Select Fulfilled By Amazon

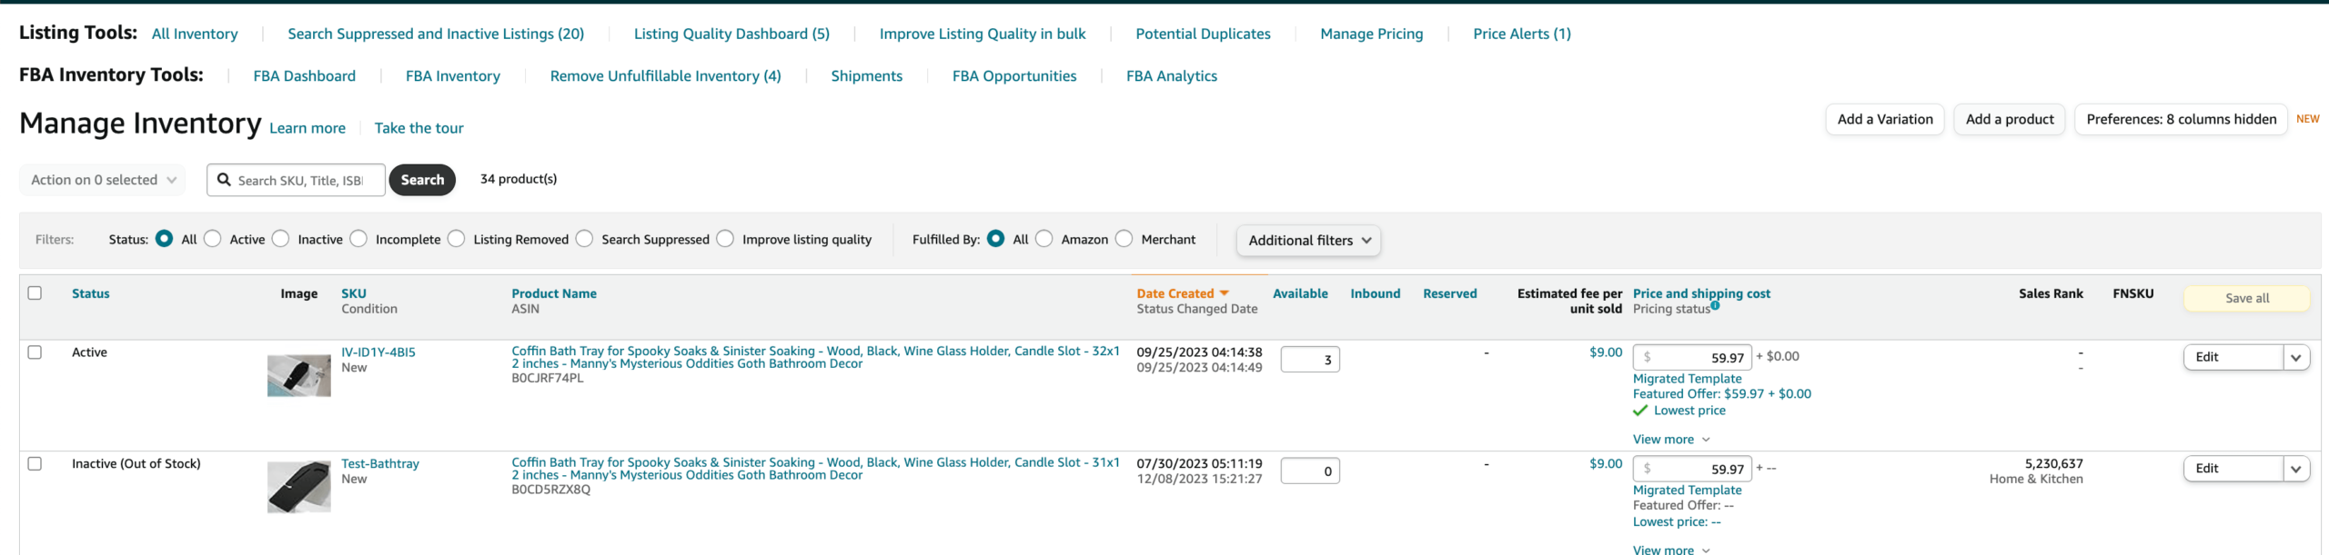point(1044,239)
